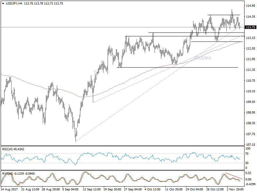Select the RSI 100 scale label
Image resolution: width=257 pixels, height=193 pixels.
tap(248, 149)
